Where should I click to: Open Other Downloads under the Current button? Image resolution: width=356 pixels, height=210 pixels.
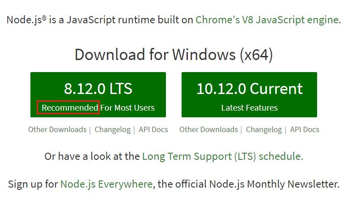pyautogui.click(x=209, y=129)
